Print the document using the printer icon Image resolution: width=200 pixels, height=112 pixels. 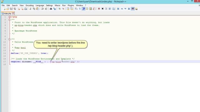(x=26, y=9)
